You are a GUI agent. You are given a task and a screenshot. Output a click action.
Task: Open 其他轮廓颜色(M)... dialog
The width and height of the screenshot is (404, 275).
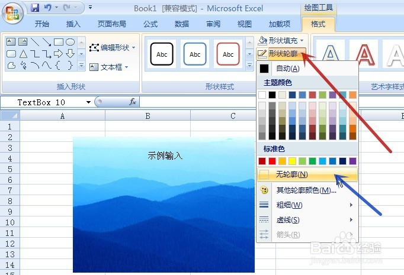click(x=307, y=190)
